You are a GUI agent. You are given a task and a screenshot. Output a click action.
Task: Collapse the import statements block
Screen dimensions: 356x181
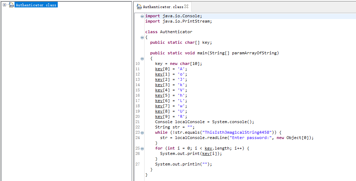(x=142, y=16)
